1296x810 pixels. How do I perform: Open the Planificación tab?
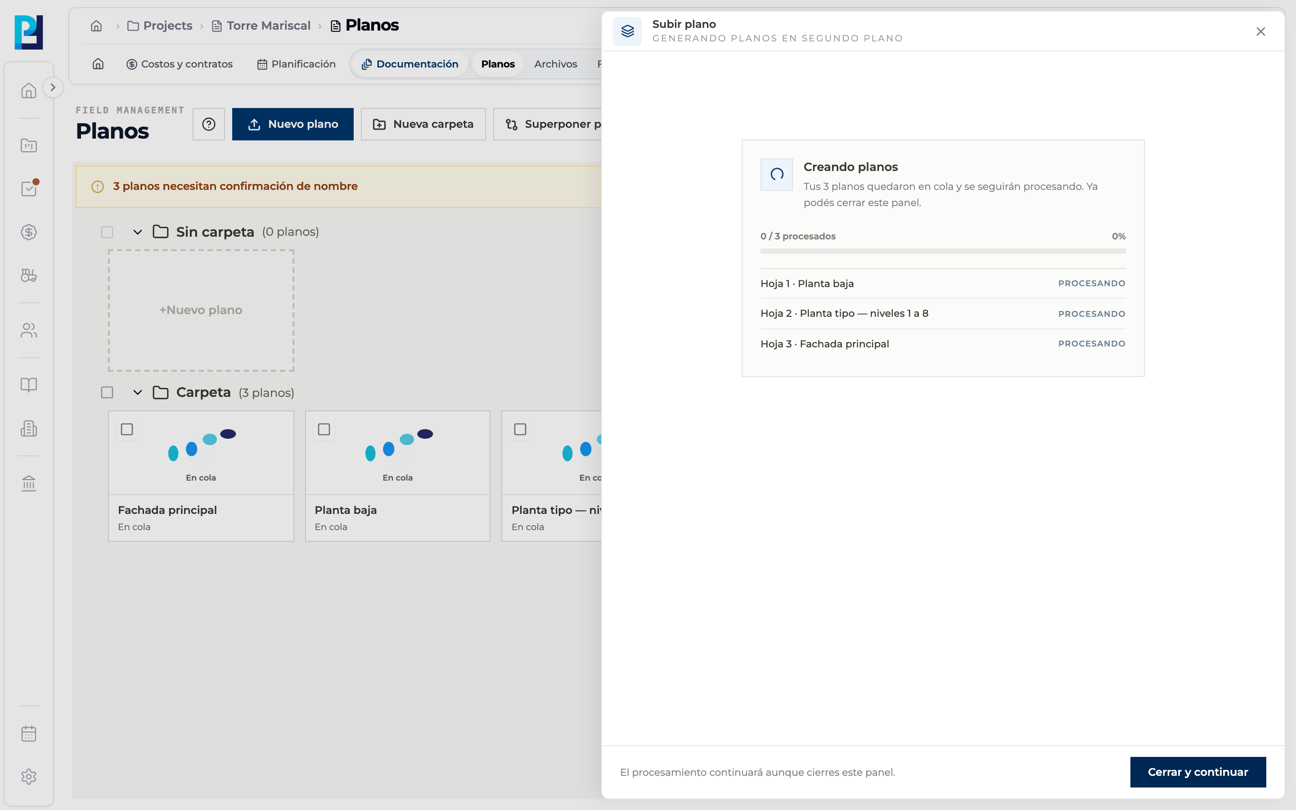point(296,64)
